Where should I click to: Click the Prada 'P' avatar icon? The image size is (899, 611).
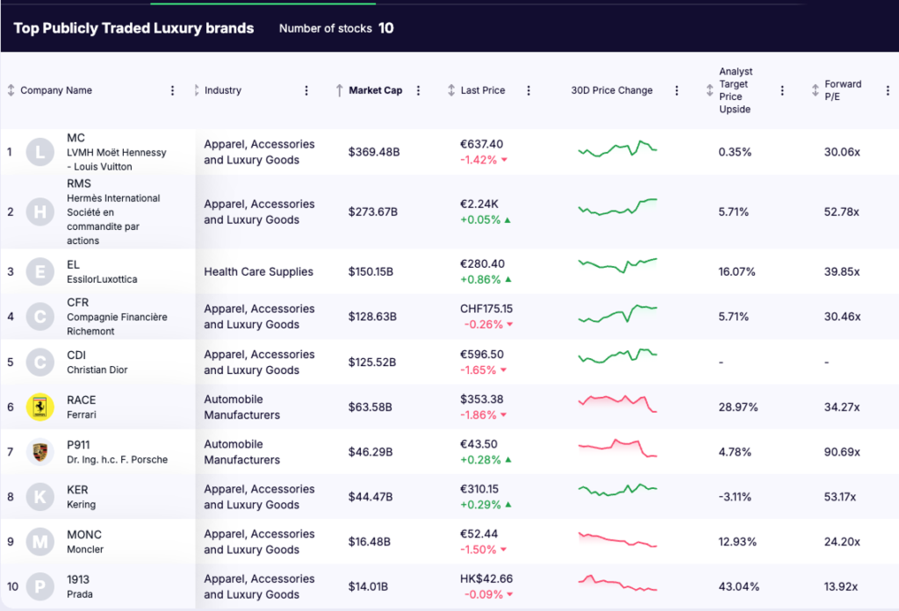[x=40, y=586]
